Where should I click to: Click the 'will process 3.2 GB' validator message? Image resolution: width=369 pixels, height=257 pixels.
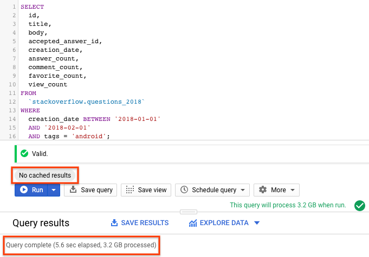[287, 205]
